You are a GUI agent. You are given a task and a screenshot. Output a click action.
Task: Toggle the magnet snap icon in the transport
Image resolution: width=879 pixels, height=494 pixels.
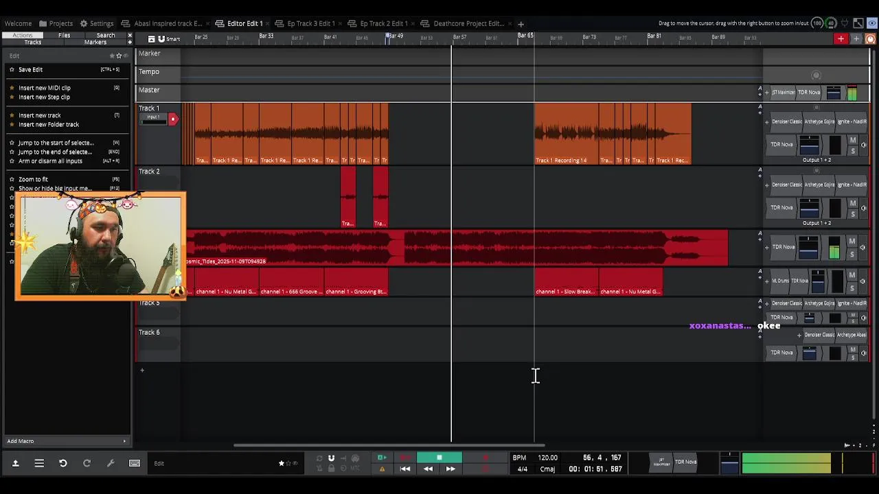(331, 458)
